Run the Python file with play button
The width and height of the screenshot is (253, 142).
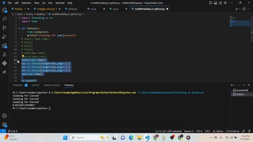[x=236, y=9]
